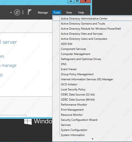Open Active Directory Domains and Trusts
132x142 pixels.
click(83, 23)
